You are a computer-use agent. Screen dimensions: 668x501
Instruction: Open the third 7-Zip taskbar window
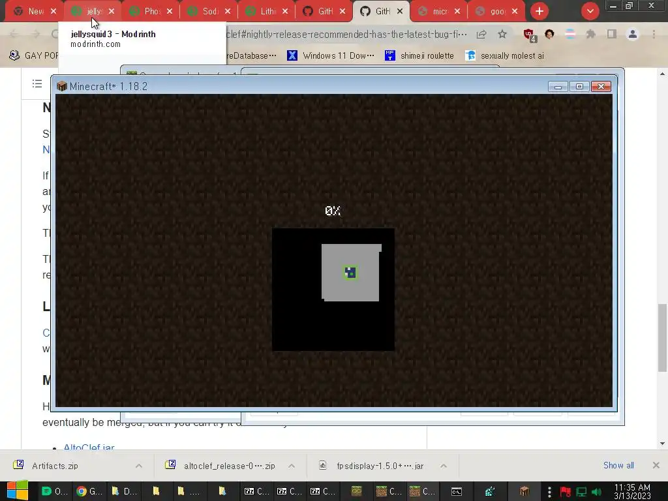323,491
